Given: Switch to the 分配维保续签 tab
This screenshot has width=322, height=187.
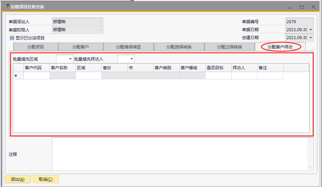Looking at the screenshot, I should pos(128,47).
